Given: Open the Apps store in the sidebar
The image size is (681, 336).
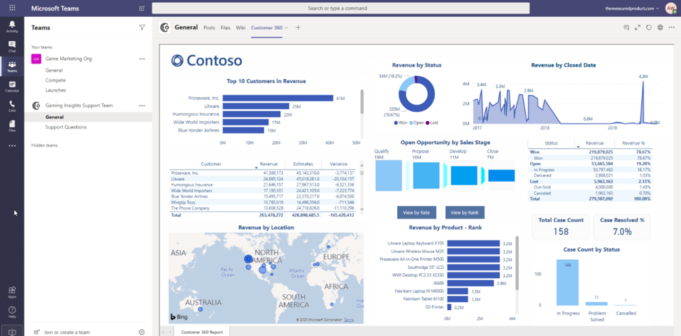Looking at the screenshot, I should tap(12, 292).
